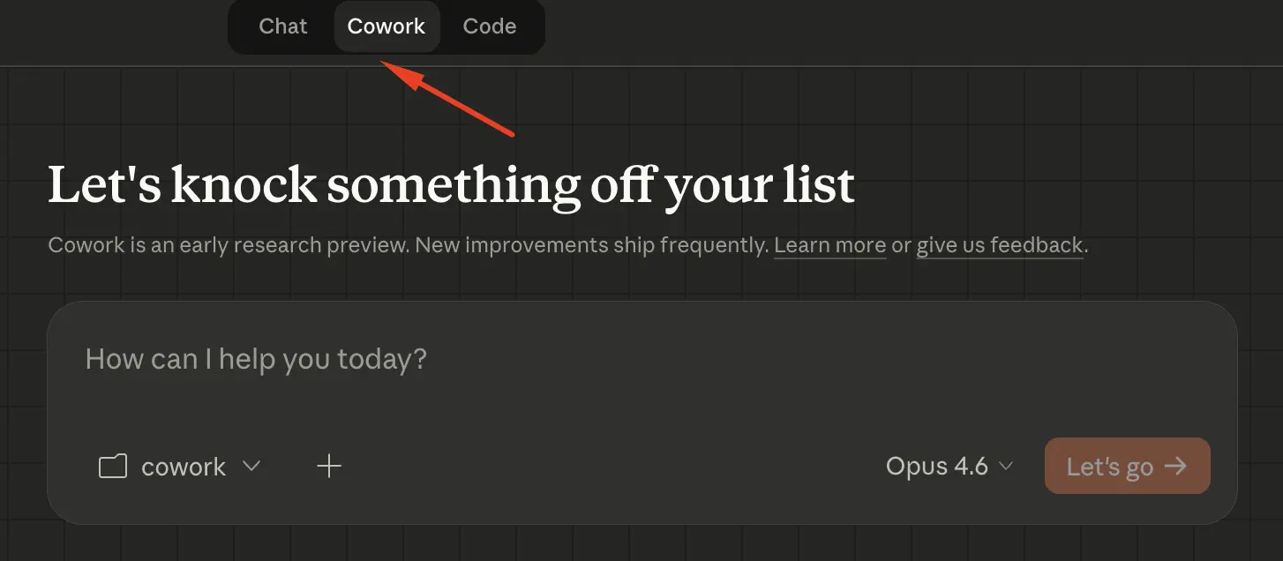Image resolution: width=1283 pixels, height=561 pixels.
Task: Expand the chevron next to cowork
Action: coord(251,466)
